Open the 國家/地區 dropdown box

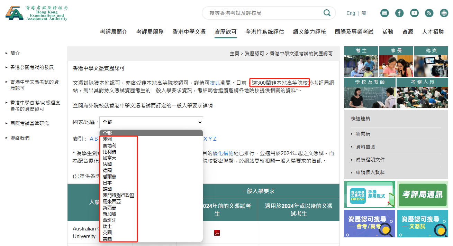tap(151, 122)
